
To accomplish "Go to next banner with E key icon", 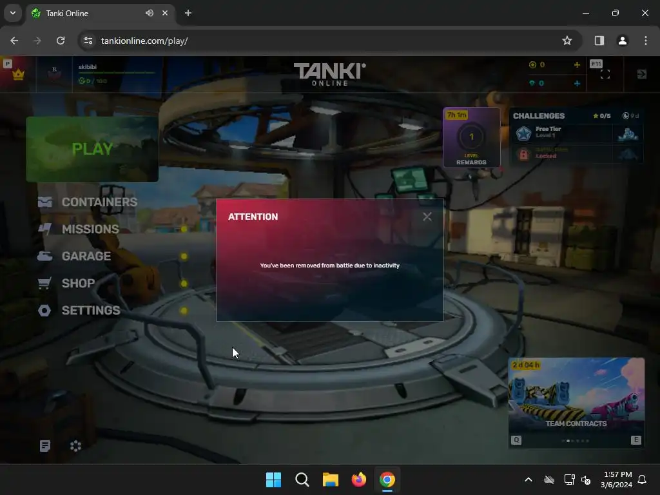I will [x=636, y=440].
